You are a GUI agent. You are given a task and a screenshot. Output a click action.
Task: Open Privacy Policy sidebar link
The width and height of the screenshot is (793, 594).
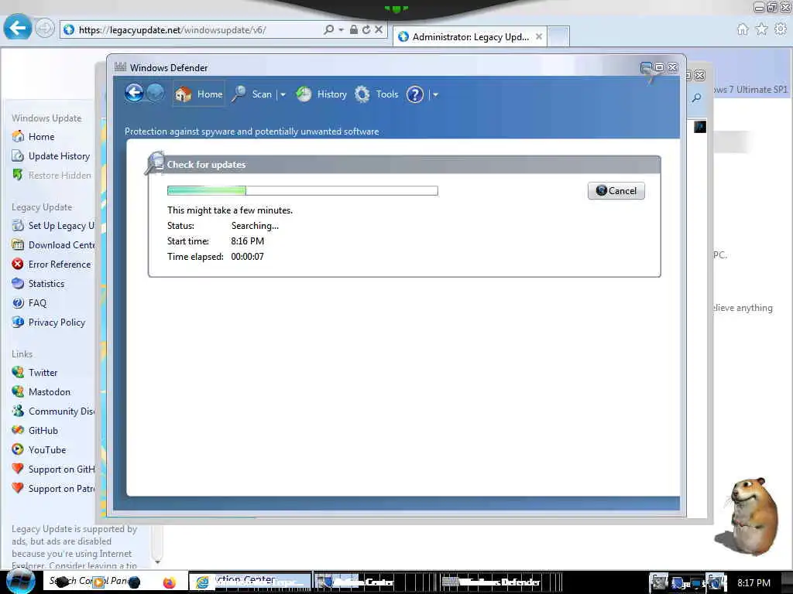pyautogui.click(x=49, y=323)
